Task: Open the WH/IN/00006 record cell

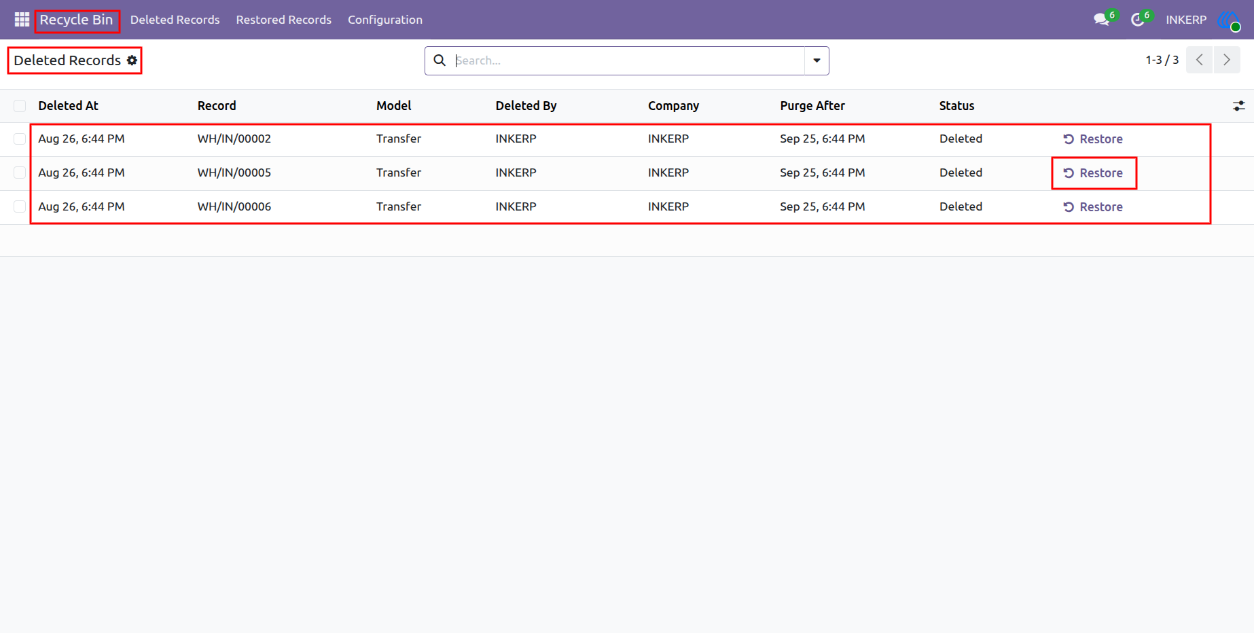Action: (x=234, y=206)
